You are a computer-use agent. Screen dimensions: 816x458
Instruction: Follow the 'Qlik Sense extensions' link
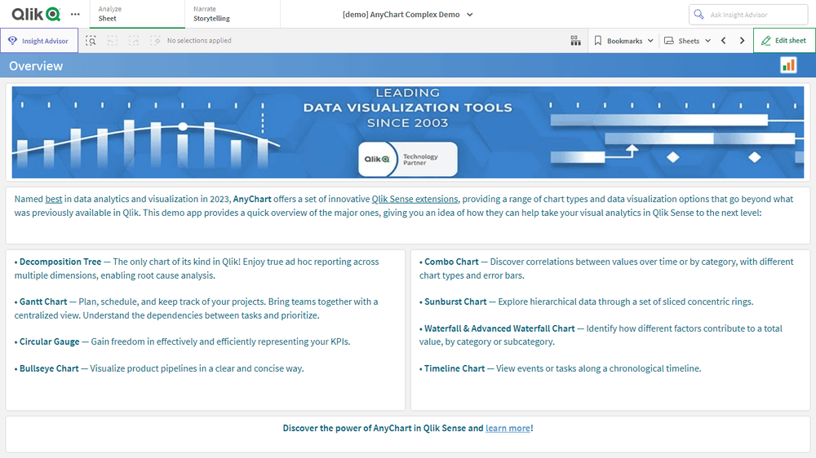[x=415, y=199]
